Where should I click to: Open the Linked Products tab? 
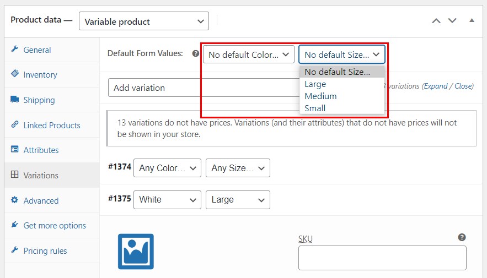52,125
